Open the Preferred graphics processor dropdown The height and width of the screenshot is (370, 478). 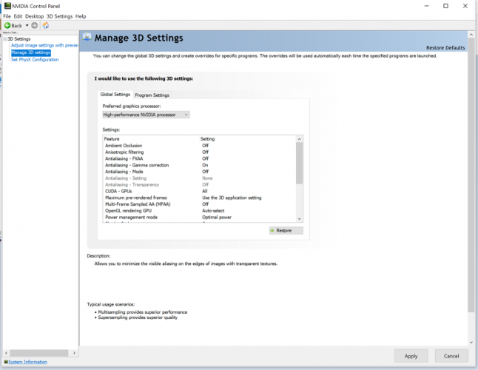146,115
